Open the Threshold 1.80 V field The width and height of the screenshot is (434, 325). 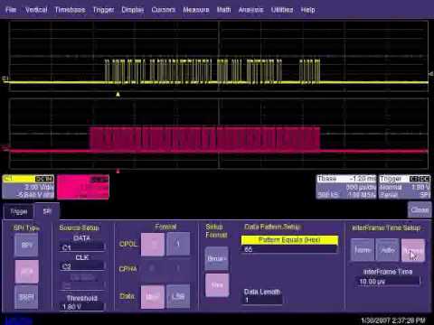(82, 307)
